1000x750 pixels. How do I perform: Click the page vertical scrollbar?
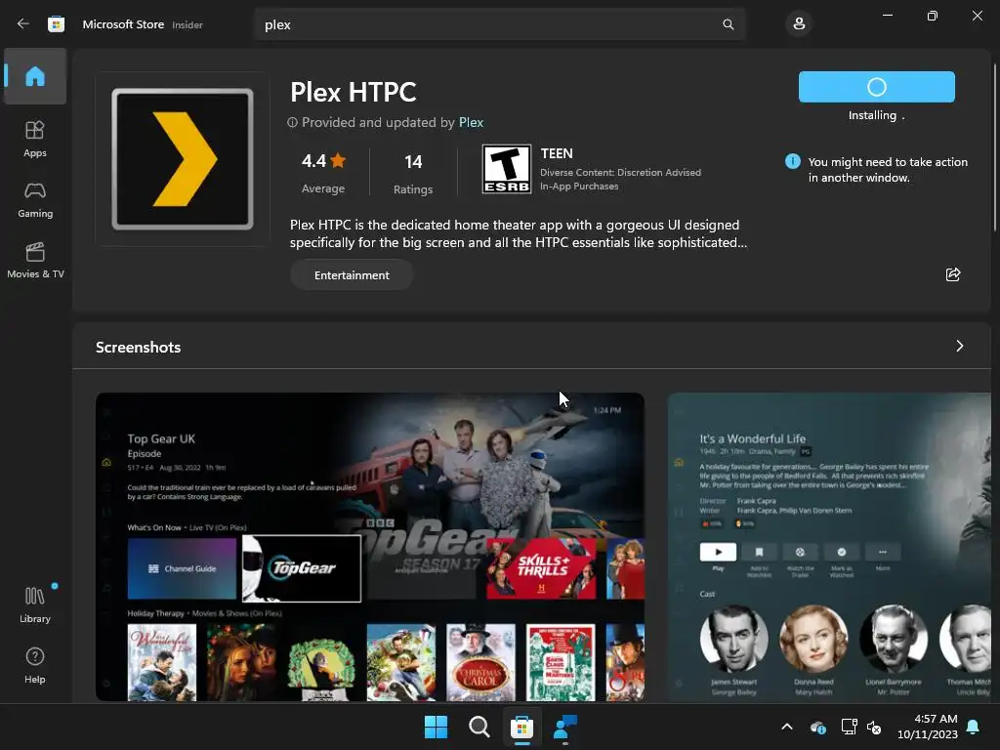click(995, 148)
